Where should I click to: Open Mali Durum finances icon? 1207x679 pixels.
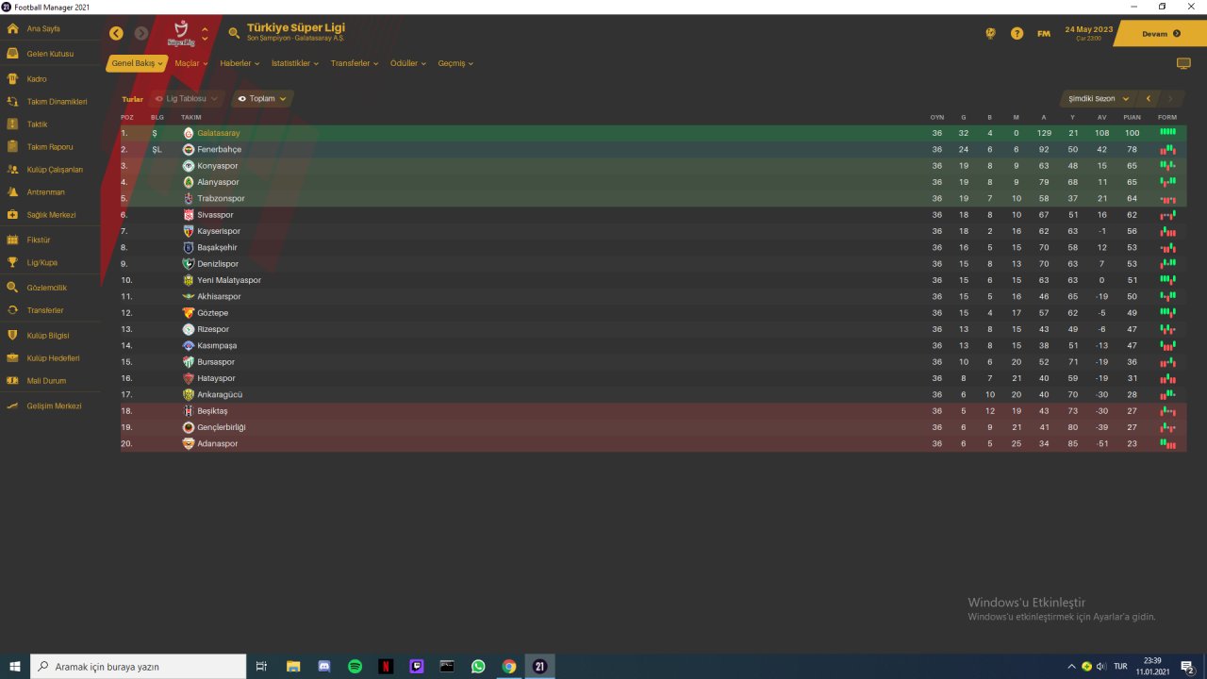pyautogui.click(x=12, y=381)
